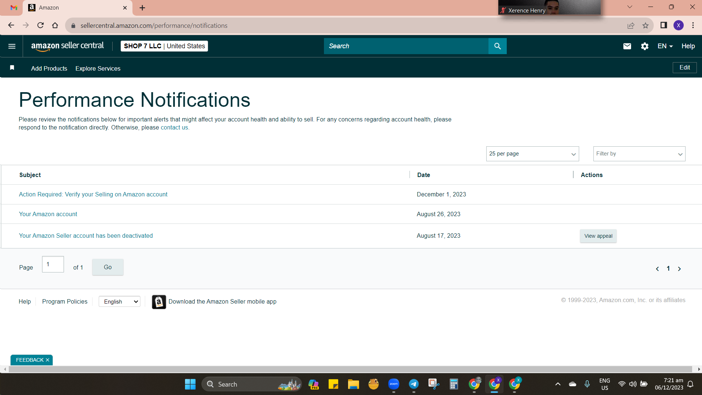Open Snipping Tool from the taskbar
702x395 pixels.
pyautogui.click(x=434, y=384)
